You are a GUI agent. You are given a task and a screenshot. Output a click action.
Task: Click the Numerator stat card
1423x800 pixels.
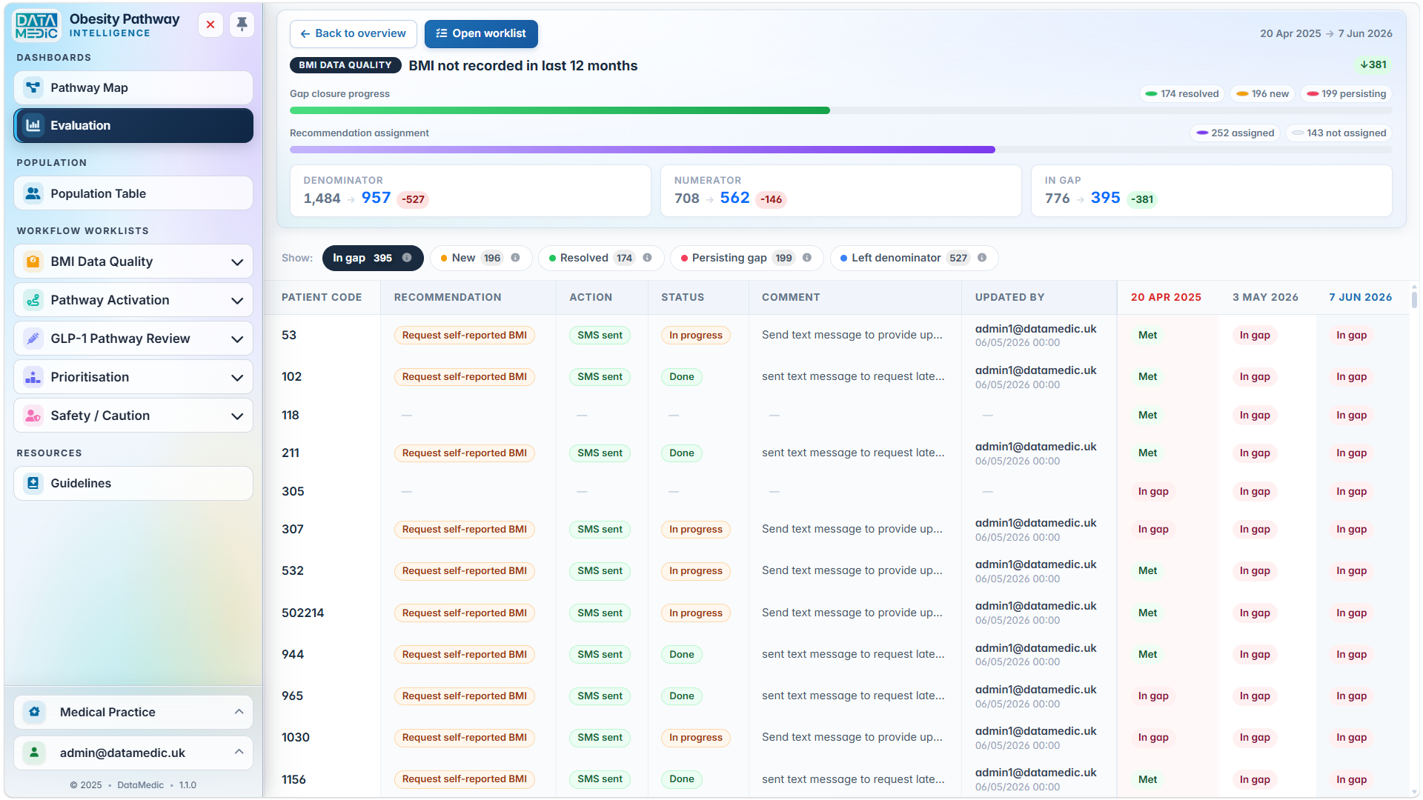(x=840, y=191)
